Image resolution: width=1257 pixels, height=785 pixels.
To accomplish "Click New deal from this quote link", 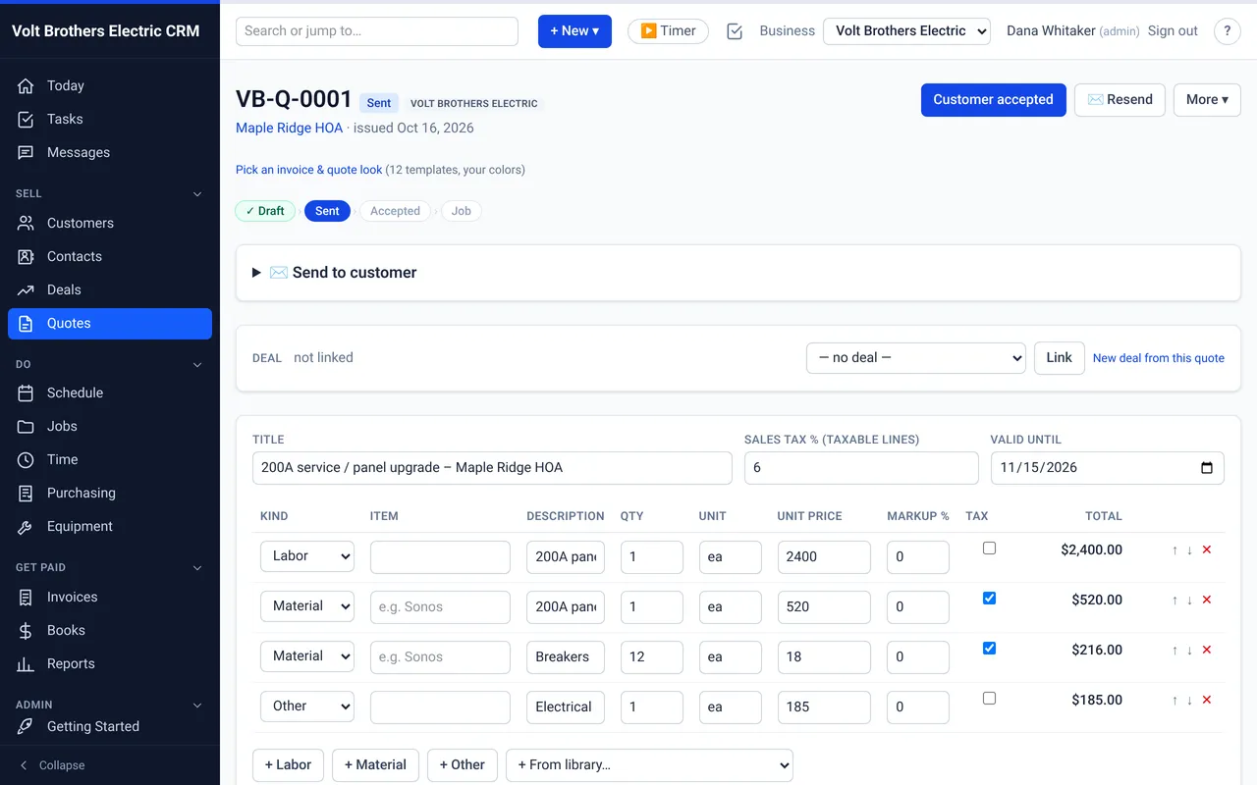I will tap(1159, 358).
